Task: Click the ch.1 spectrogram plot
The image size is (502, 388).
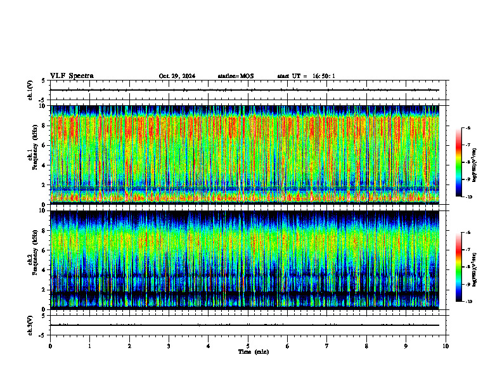Action: coord(245,155)
